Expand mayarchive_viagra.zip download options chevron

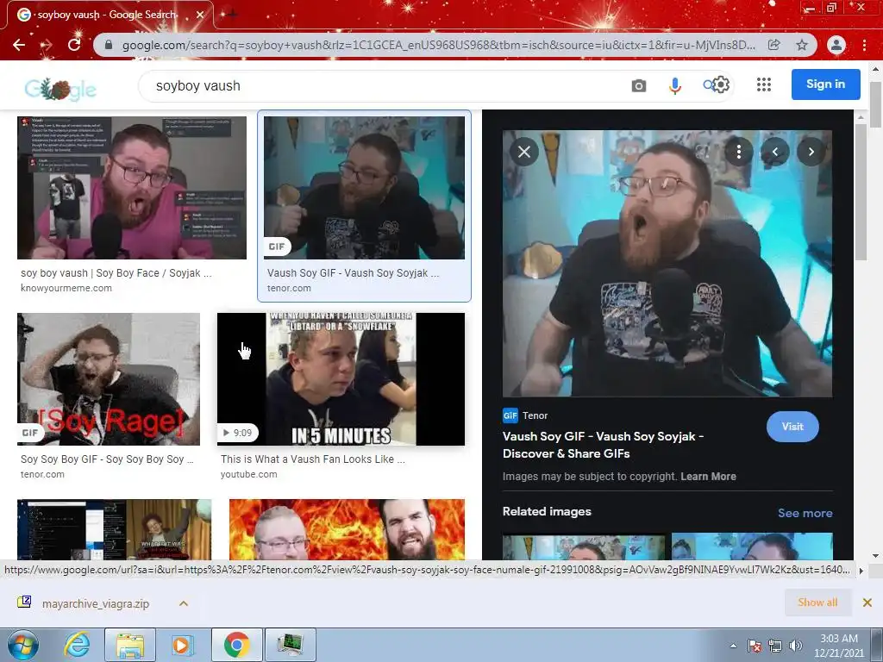point(184,603)
